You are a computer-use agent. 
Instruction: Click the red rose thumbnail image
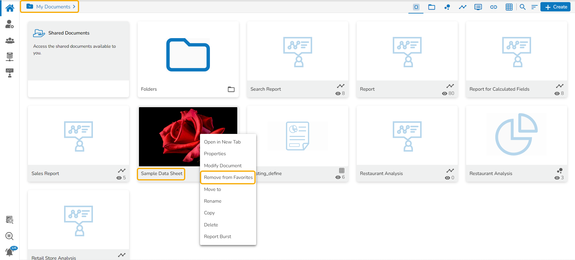(x=168, y=137)
